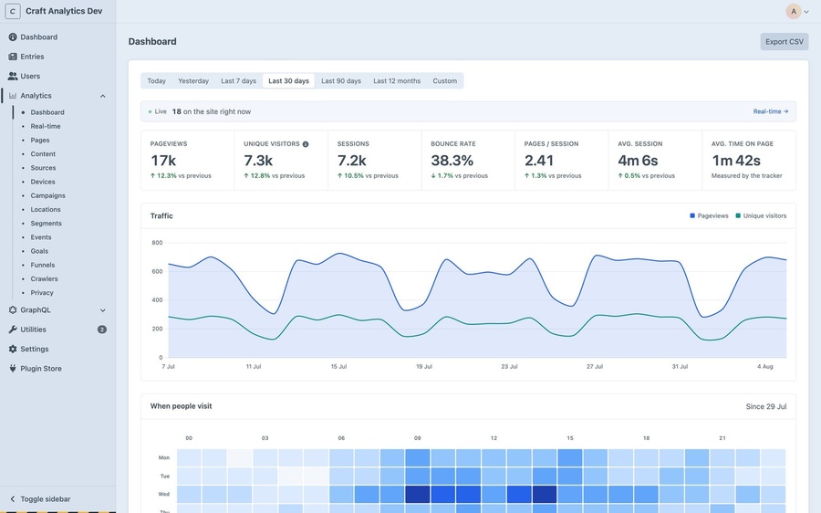The width and height of the screenshot is (821, 513).
Task: Select the Today date range tab
Action: pyautogui.click(x=157, y=80)
